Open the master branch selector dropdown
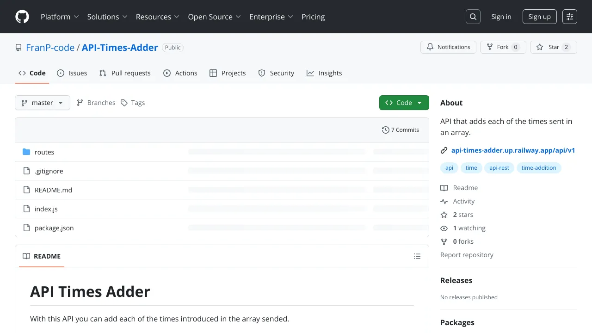The image size is (592, 333). (43, 103)
